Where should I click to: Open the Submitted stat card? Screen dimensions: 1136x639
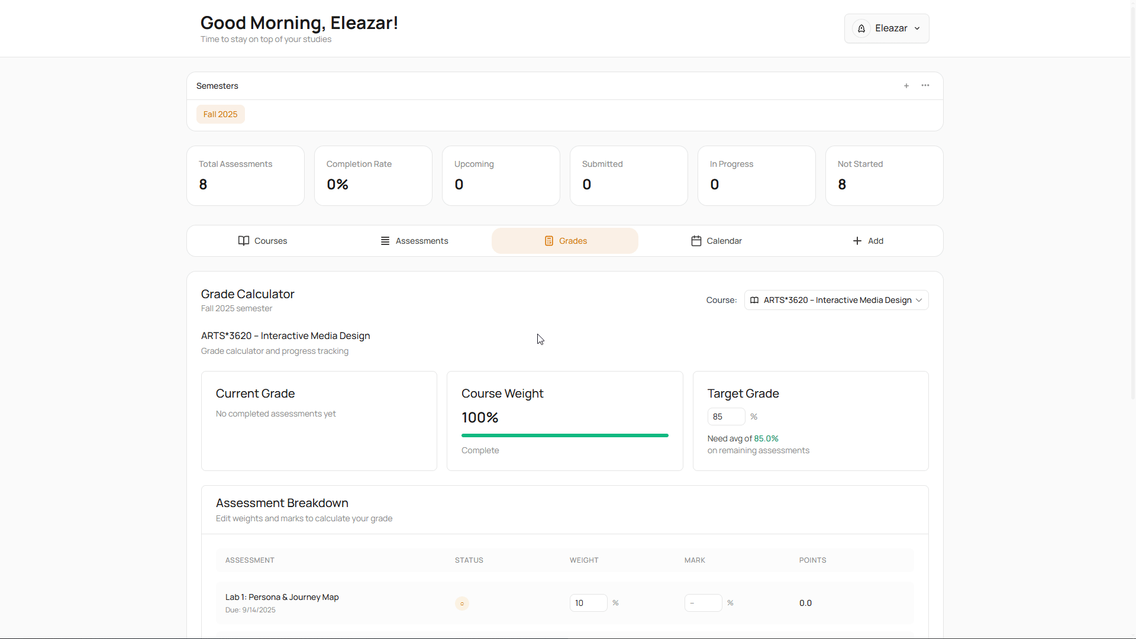tap(629, 176)
